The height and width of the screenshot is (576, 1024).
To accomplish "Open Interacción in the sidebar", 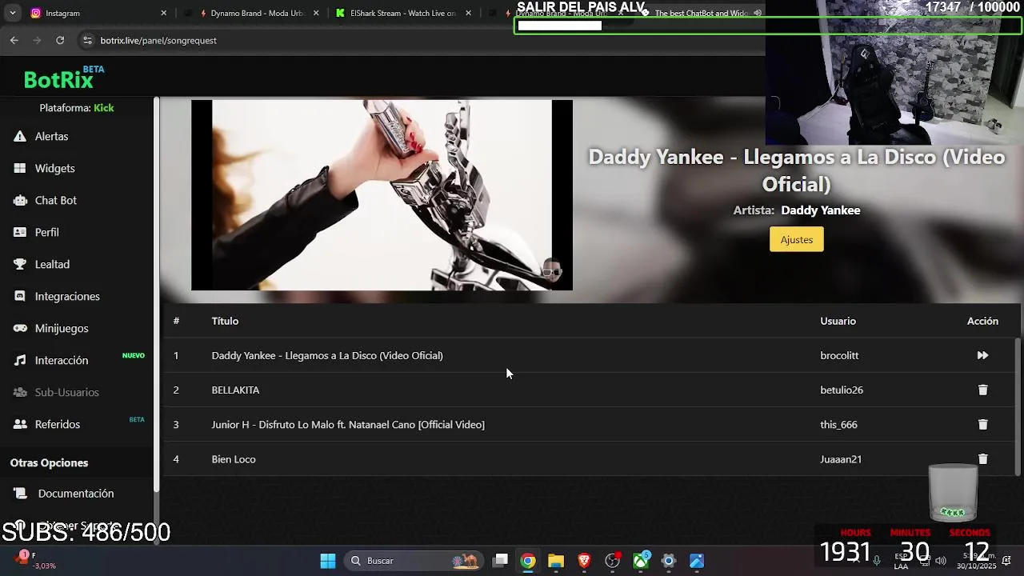I will [x=62, y=361].
